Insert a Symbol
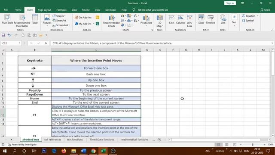Screen dimensions: 275x155 click(x=248, y=21)
